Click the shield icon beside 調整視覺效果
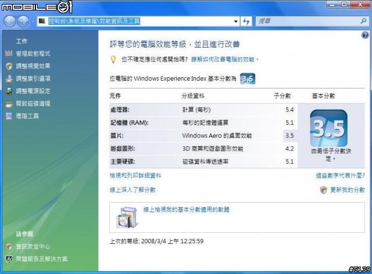Screen dimensions: 372x274 click(x=9, y=66)
